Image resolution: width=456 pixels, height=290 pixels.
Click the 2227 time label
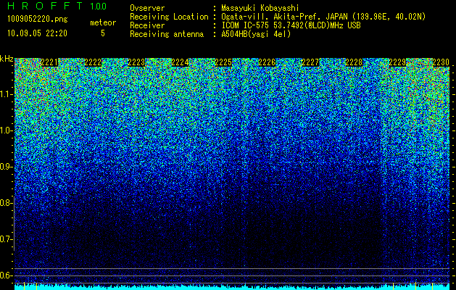pos(310,62)
